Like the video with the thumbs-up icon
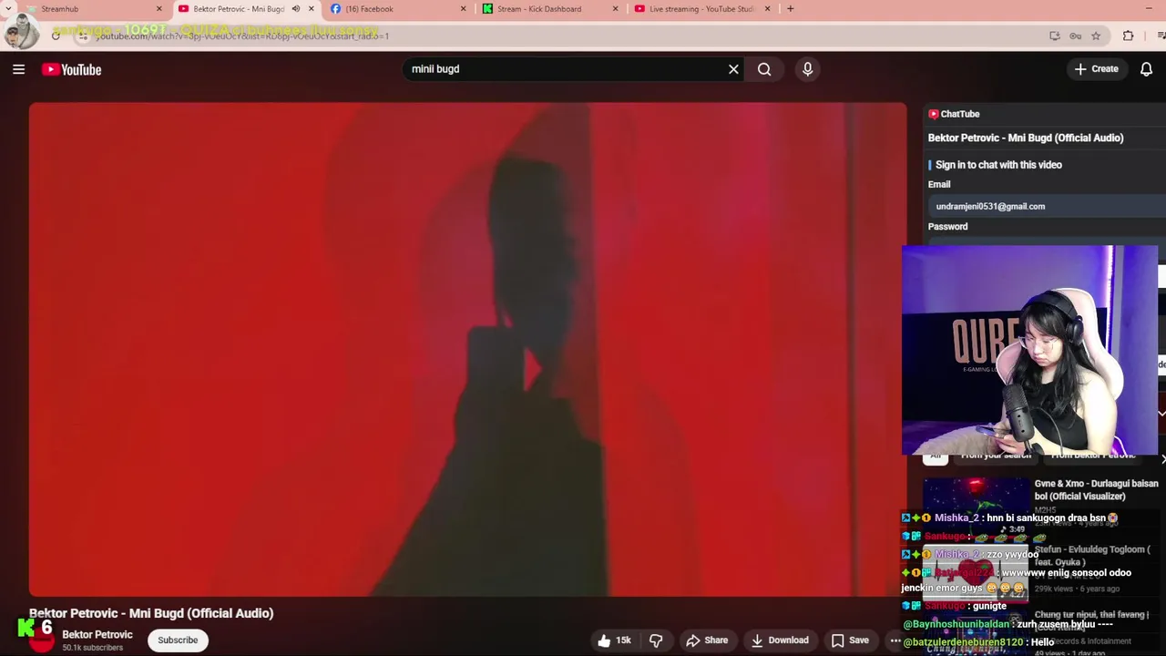The image size is (1166, 656). point(604,641)
